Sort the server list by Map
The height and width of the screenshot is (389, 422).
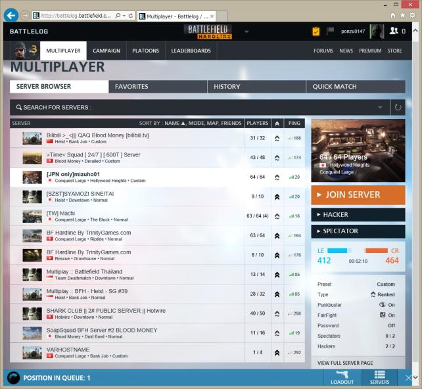click(x=212, y=124)
